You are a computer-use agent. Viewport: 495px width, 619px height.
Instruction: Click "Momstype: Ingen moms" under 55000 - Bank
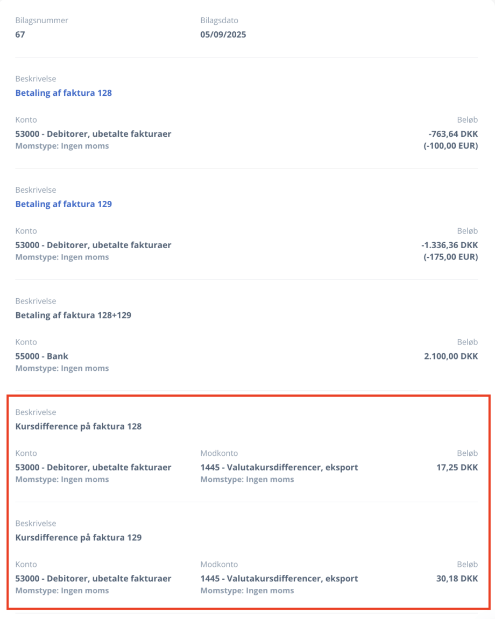click(x=62, y=369)
